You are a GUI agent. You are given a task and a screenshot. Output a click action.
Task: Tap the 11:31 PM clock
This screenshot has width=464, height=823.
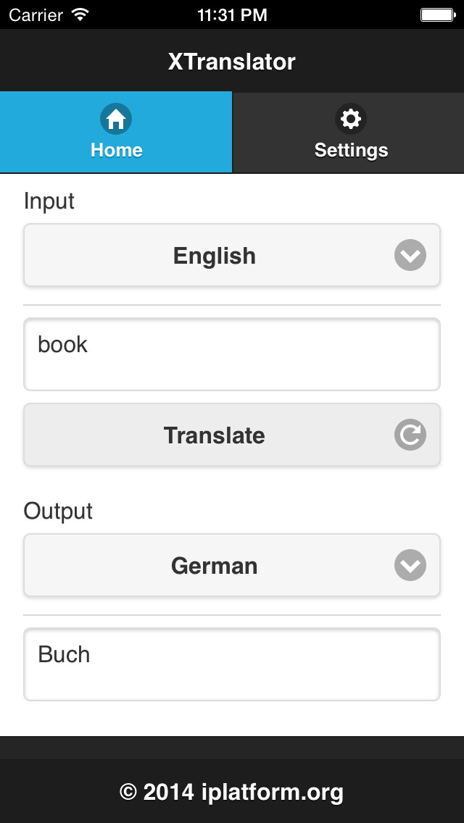pyautogui.click(x=232, y=14)
